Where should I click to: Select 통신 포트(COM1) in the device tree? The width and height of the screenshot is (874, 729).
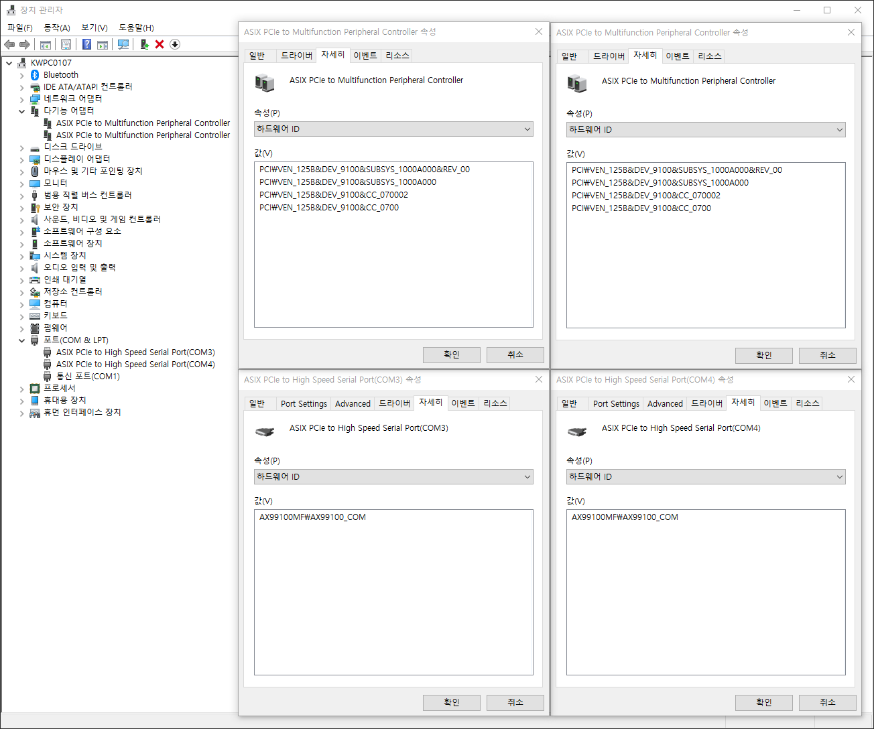88,377
